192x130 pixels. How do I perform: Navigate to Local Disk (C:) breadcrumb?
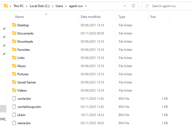[x=40, y=6]
